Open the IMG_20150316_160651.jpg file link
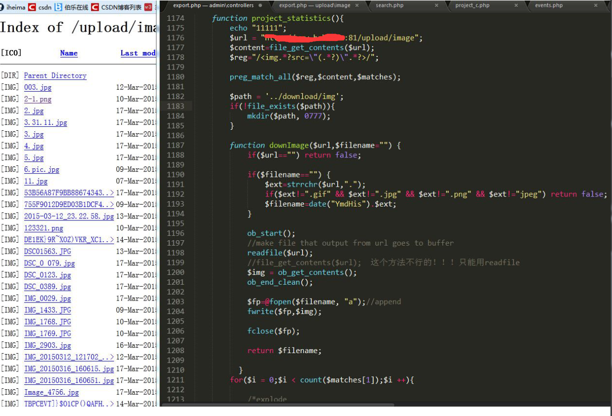The image size is (612, 416). coord(69,380)
